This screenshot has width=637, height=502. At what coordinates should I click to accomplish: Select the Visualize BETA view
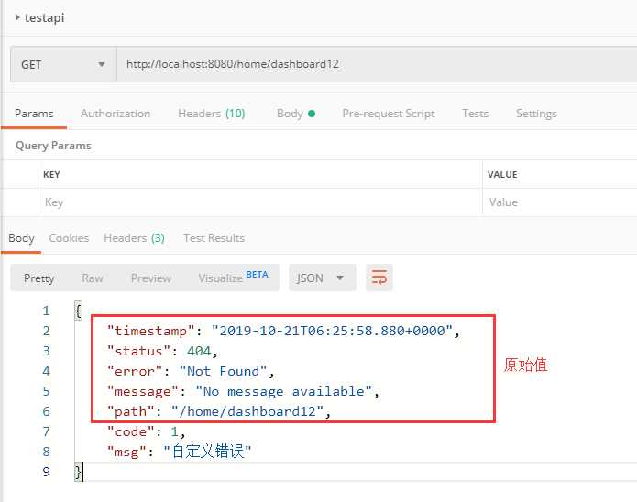pos(233,278)
